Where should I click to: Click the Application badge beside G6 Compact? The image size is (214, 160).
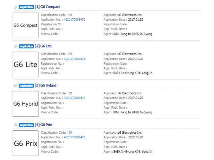click(26, 7)
